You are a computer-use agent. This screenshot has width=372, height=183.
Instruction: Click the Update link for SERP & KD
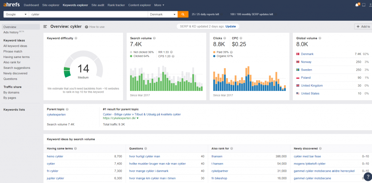coord(231,26)
